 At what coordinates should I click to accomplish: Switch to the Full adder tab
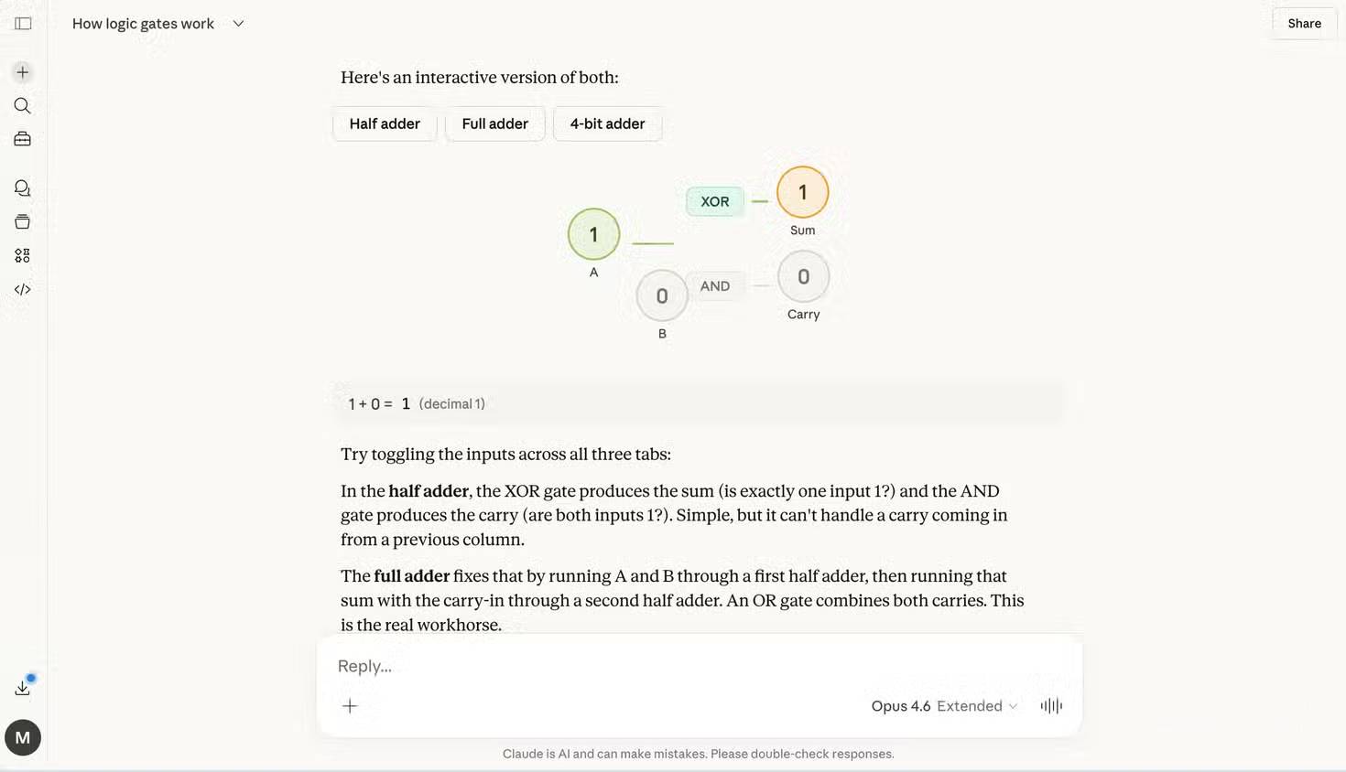point(494,123)
